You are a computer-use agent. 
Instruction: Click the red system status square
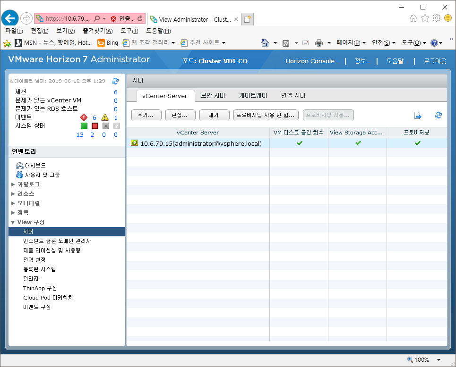click(x=95, y=126)
